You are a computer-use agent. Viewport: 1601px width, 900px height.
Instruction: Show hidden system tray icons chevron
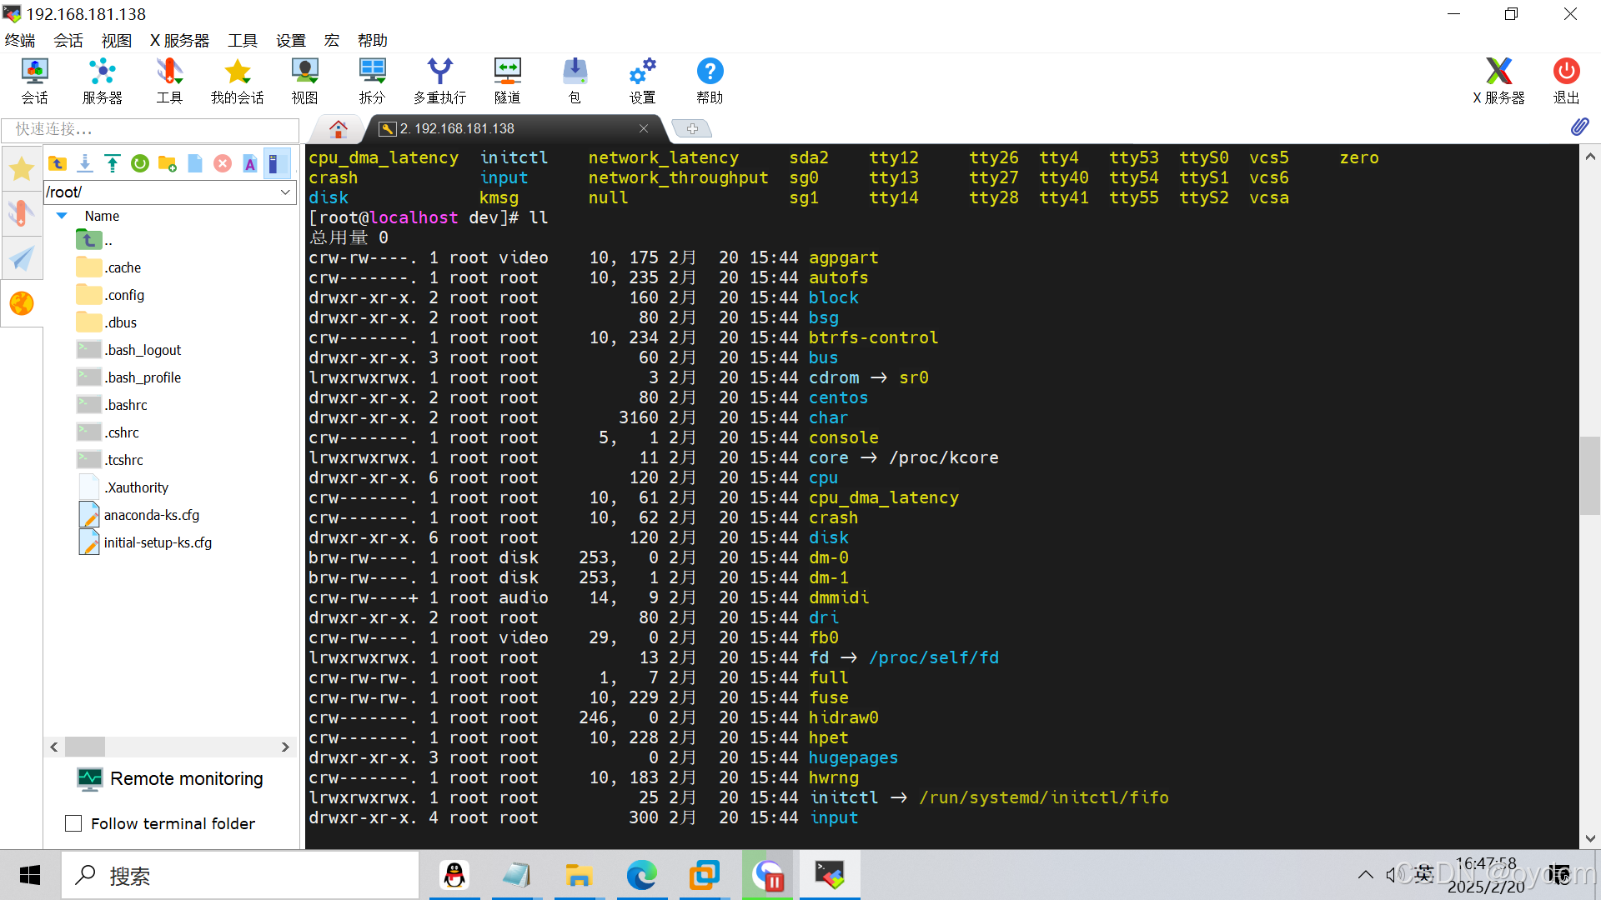click(1365, 874)
